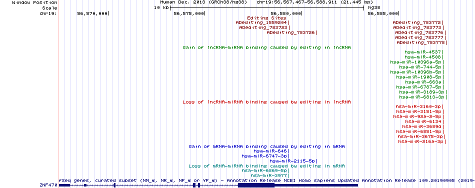Click the hsa-miR-3977 item
Image resolution: width=475 pixels, height=188 pixels.
(270, 175)
